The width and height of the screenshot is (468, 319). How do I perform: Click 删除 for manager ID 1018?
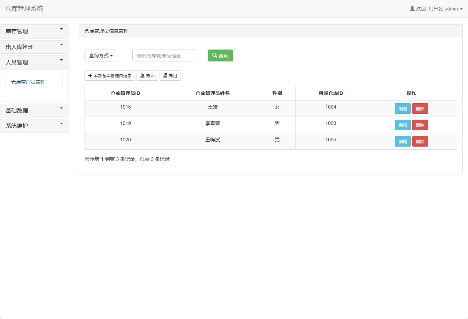(420, 109)
